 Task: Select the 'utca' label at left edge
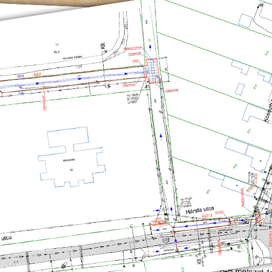click(x=6, y=238)
